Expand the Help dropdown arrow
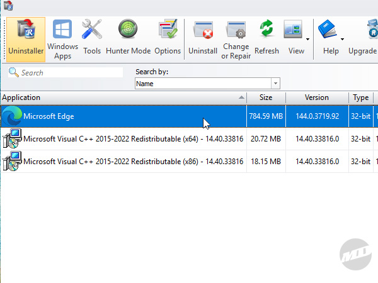The image size is (378, 283). coord(343,39)
